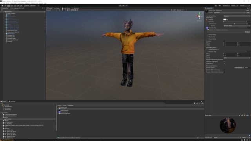This screenshot has height=141, width=251.
Task: Click the Albedo color swatch
Action: tap(225, 20)
